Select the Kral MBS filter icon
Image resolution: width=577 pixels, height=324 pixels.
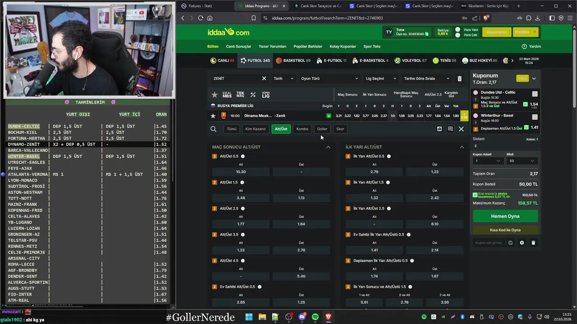(x=227, y=94)
